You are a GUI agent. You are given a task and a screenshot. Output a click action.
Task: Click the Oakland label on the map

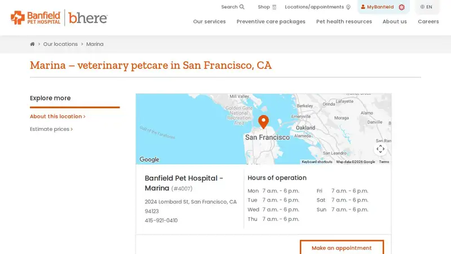click(306, 128)
